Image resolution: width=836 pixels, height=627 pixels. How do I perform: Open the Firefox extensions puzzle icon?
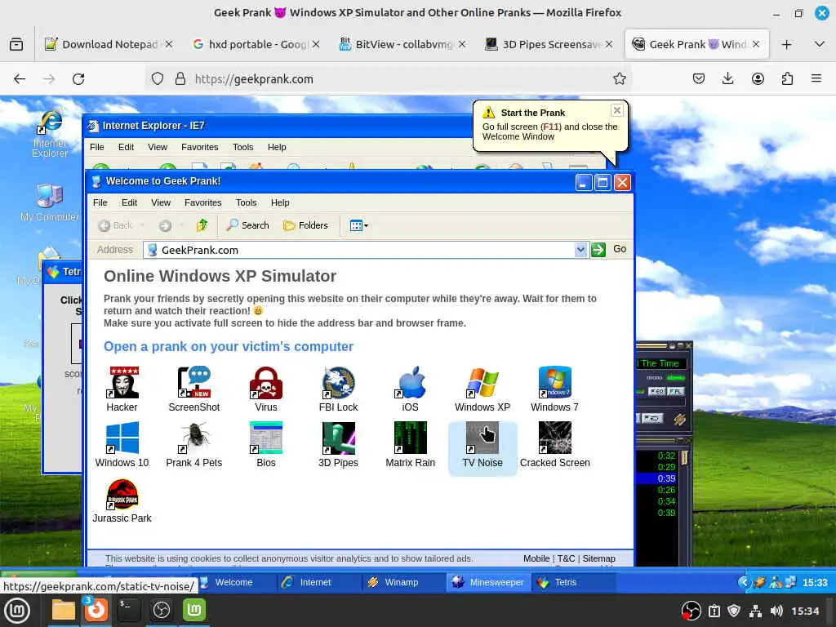787,79
